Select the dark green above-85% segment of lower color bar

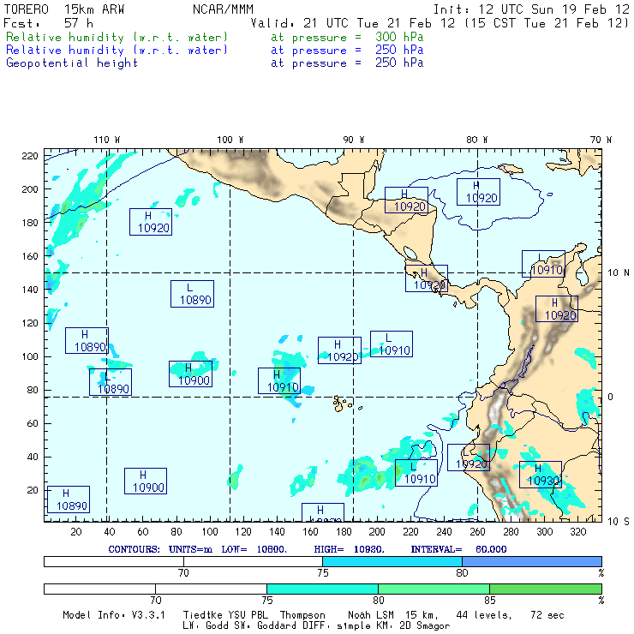point(545,589)
